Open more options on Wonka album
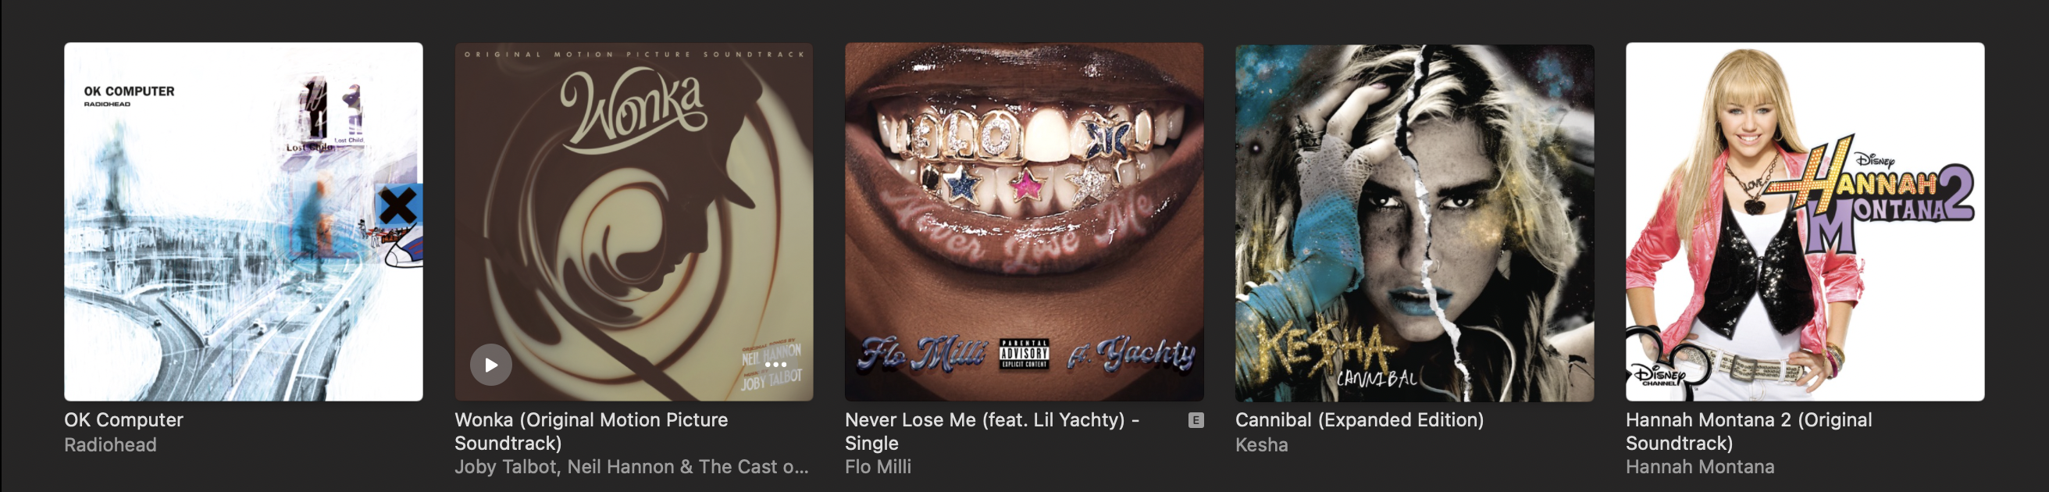Viewport: 2049px width, 492px height. pos(775,365)
